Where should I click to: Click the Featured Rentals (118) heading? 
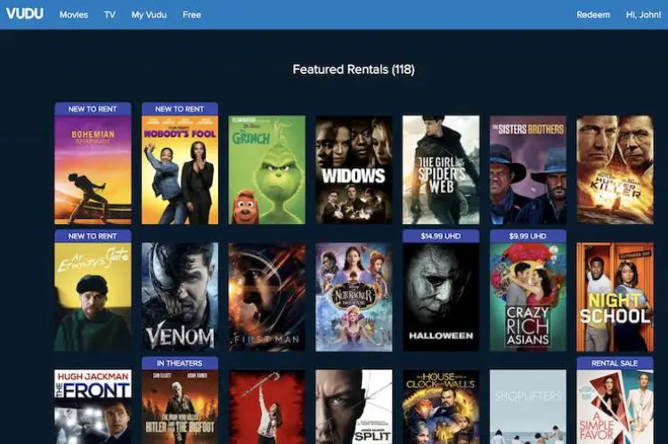click(x=354, y=69)
